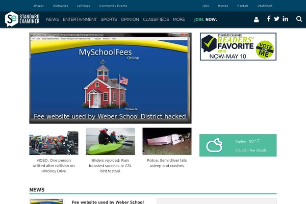This screenshot has height=204, width=306.
Task: Open the ePaper link
Action: point(39,6)
